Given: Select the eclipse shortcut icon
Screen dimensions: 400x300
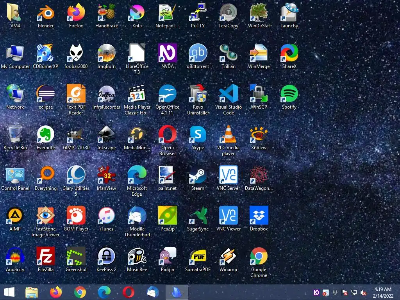Looking at the screenshot, I should coord(46,94).
